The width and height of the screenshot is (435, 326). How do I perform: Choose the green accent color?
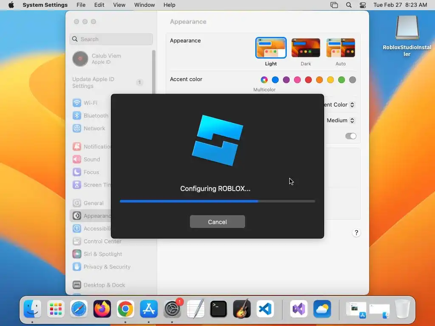(342, 80)
